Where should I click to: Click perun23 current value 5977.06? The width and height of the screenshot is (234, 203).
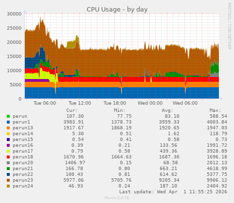click(73, 180)
